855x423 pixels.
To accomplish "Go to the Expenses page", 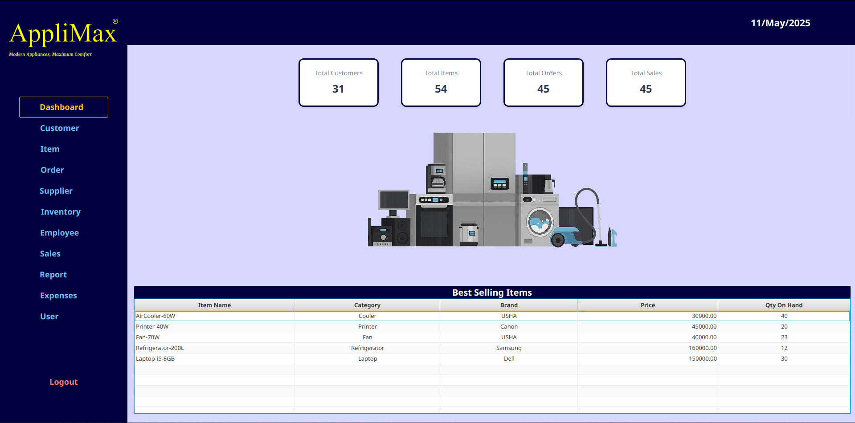I will point(58,295).
